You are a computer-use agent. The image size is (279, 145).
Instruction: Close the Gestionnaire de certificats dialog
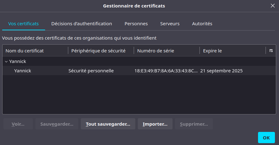(x=272, y=6)
